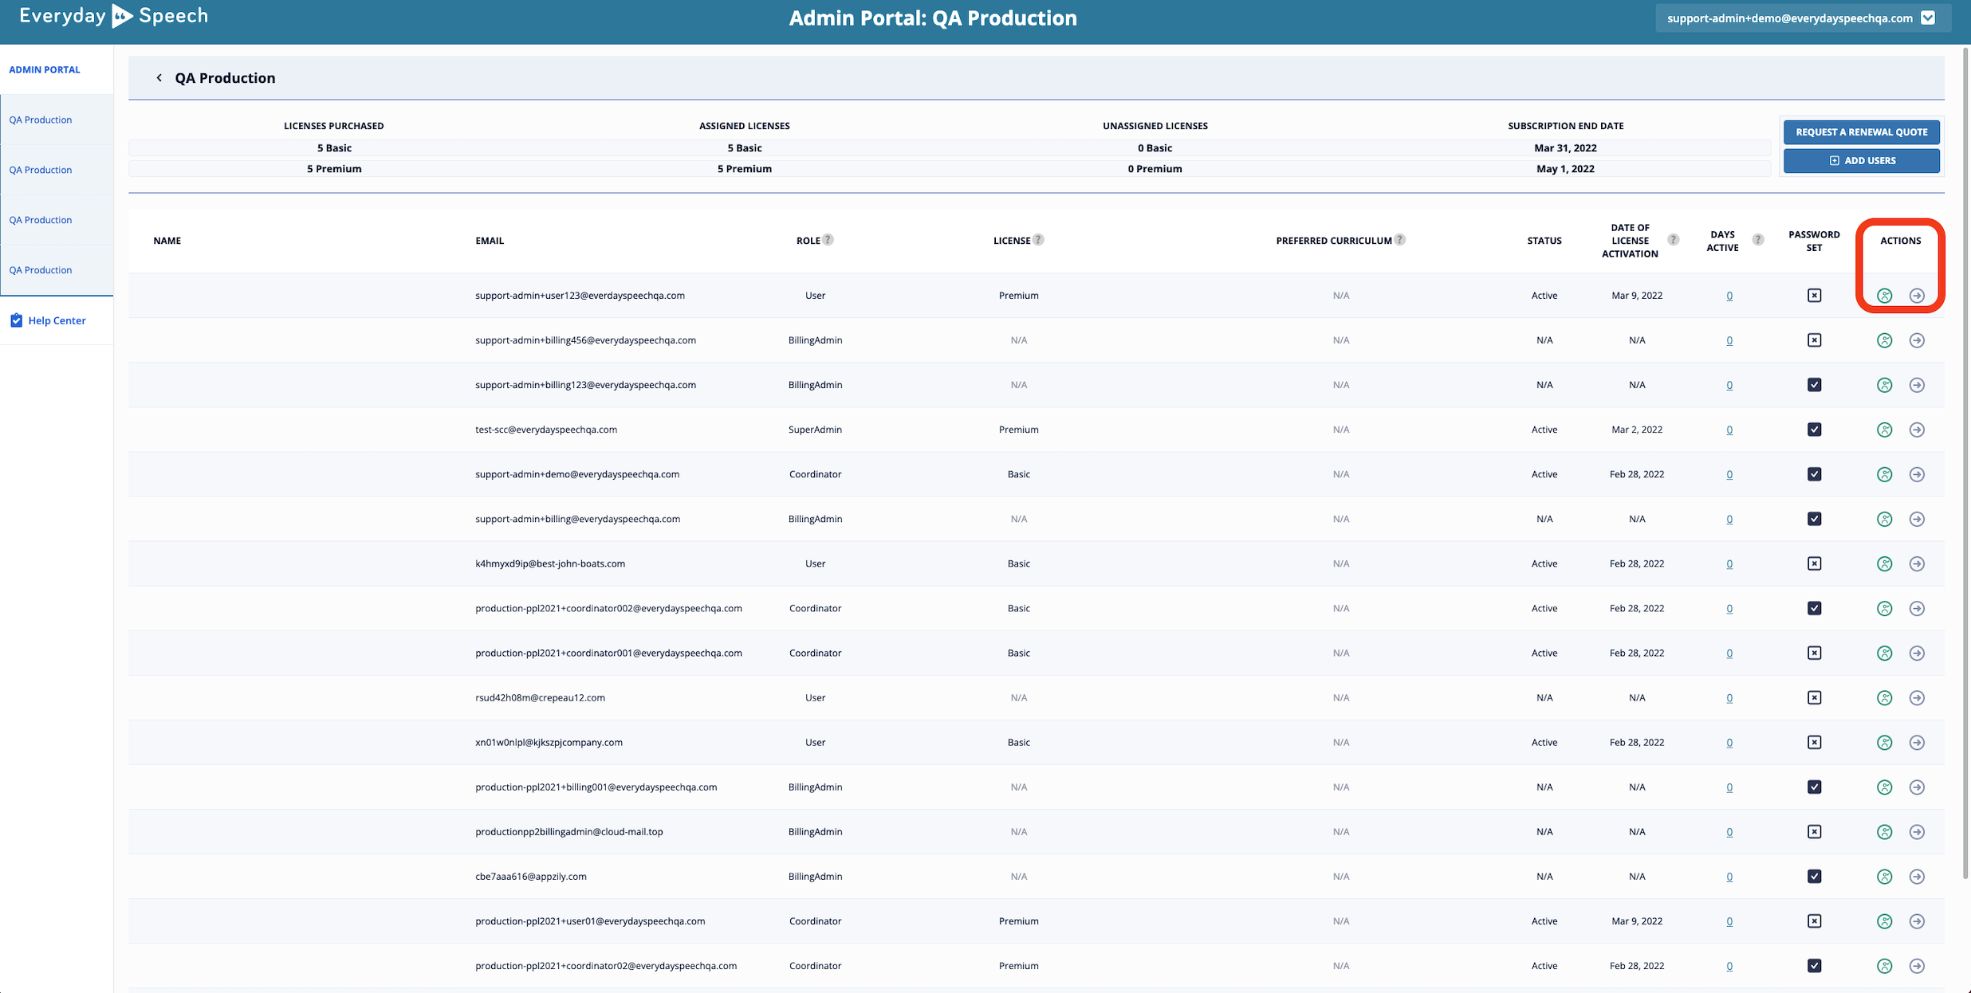This screenshot has height=993, width=1971.
Task: Open Days Active 0 link for xn01w0nlpl row
Action: 1729,742
